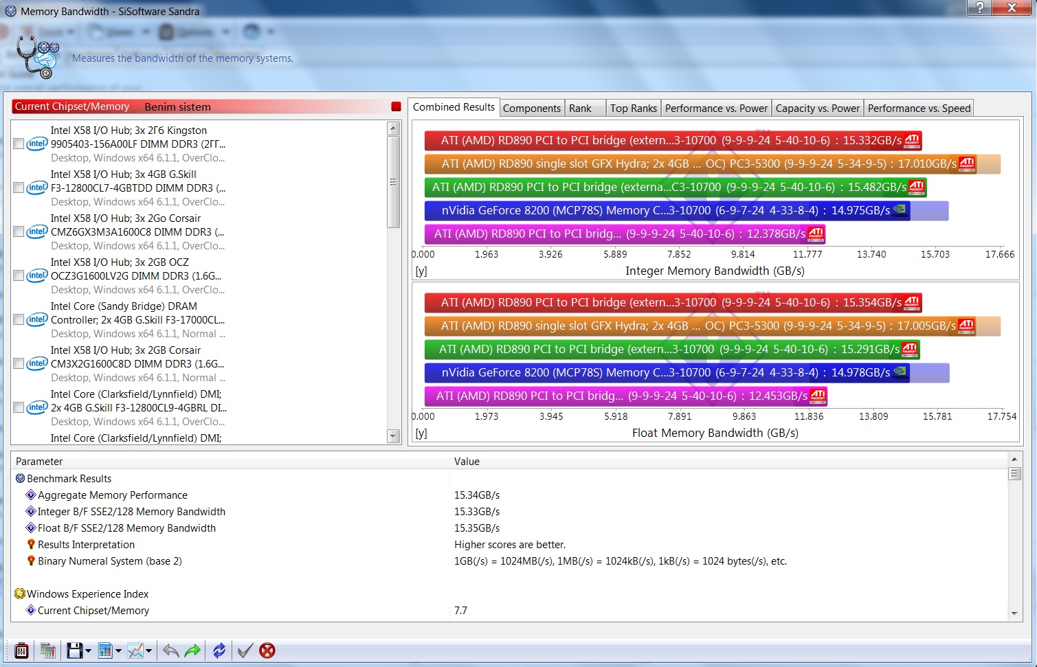
Task: Open the line graph dropdown arrow
Action: (148, 651)
